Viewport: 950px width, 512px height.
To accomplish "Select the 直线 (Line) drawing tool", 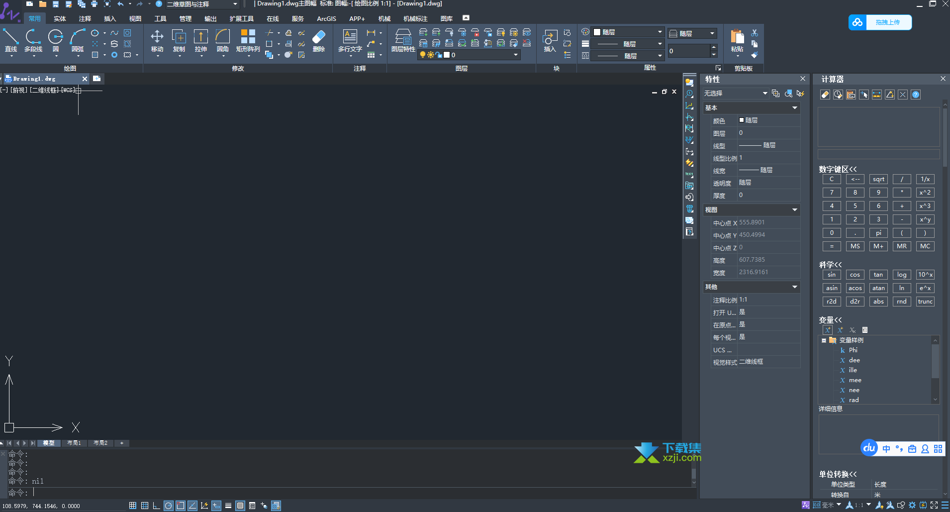I will [x=11, y=40].
